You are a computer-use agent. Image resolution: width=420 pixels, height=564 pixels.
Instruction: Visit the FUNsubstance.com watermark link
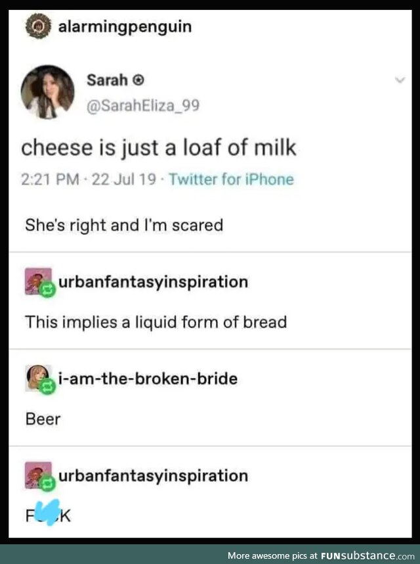click(x=358, y=555)
